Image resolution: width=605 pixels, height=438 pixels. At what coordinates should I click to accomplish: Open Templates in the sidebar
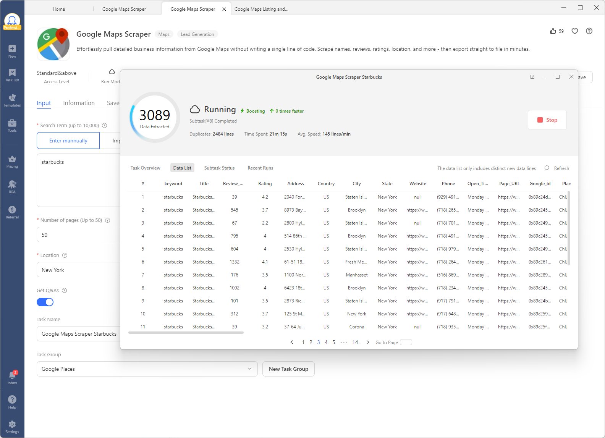point(12,100)
